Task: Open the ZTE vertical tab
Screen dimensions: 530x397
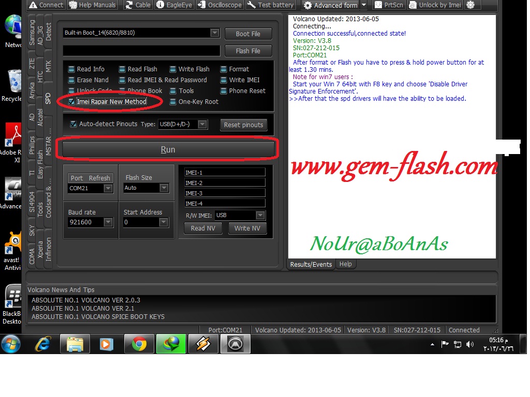Action: tap(32, 64)
